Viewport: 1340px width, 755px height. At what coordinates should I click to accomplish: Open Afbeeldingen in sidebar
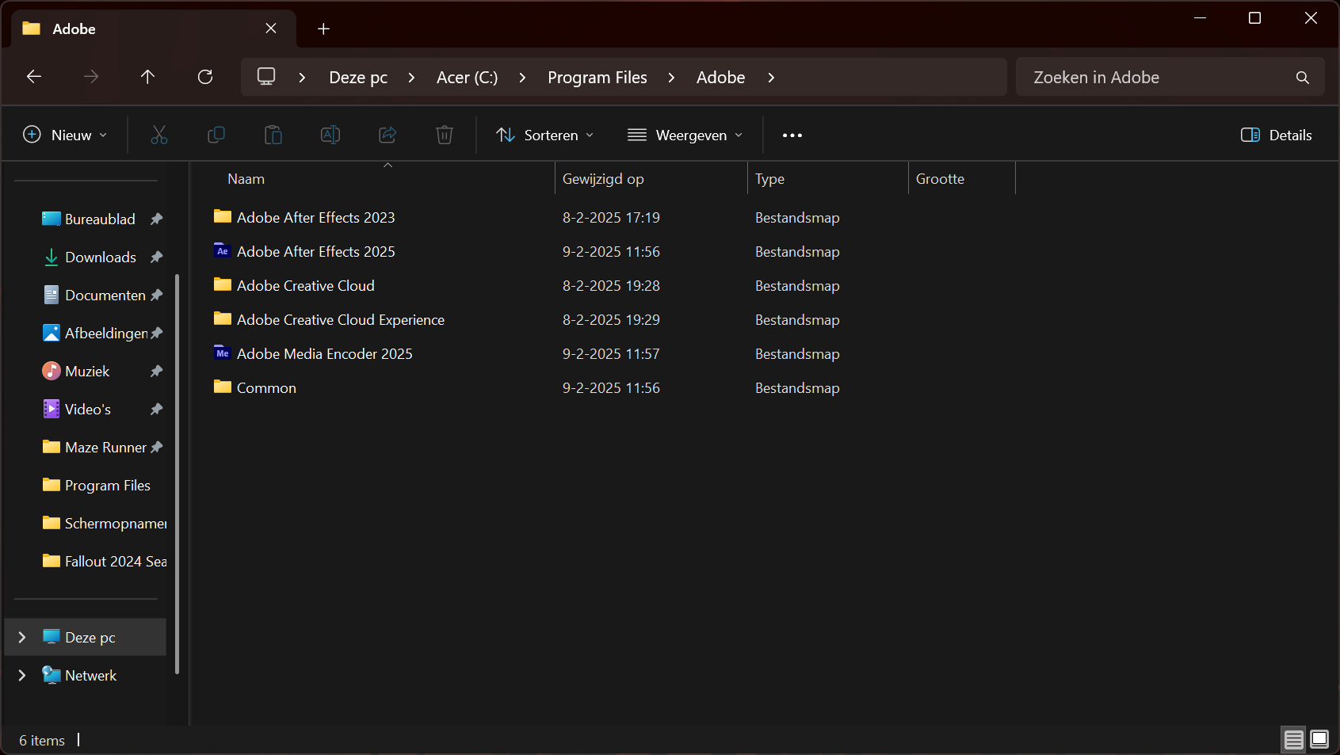(x=105, y=333)
